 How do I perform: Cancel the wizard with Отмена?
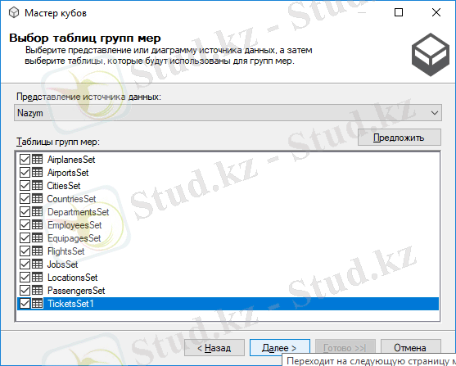[x=411, y=348]
